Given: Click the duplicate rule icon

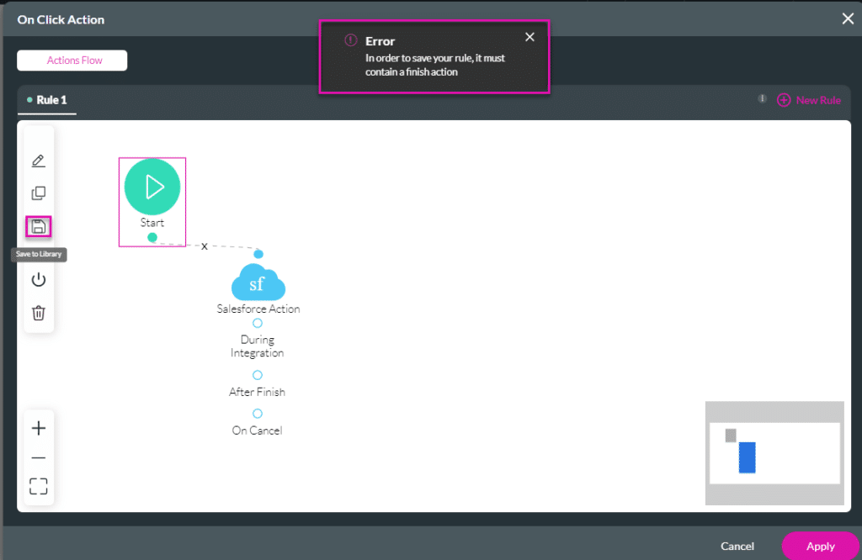Looking at the screenshot, I should pyautogui.click(x=38, y=193).
